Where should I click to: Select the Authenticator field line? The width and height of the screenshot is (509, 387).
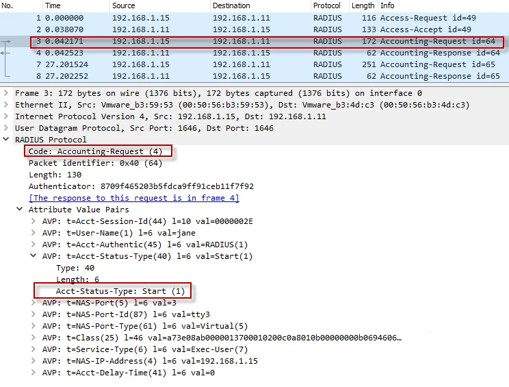(140, 186)
